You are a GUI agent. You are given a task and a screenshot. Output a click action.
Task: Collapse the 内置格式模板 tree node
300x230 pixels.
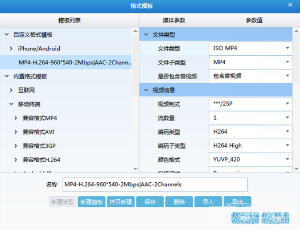pyautogui.click(x=7, y=76)
